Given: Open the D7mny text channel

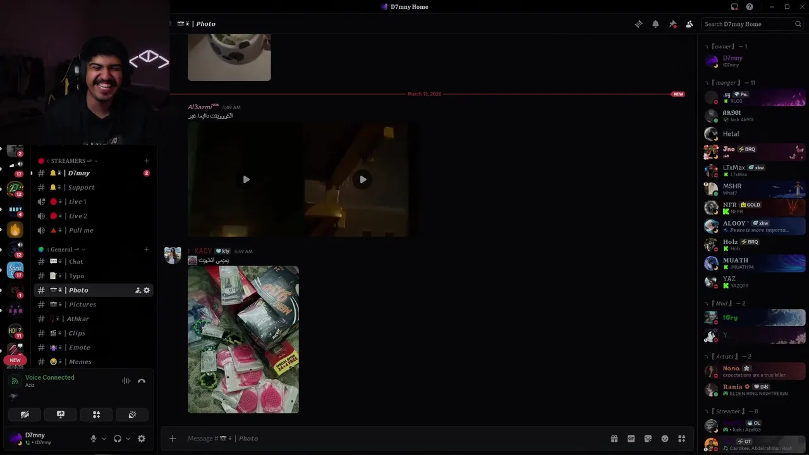Looking at the screenshot, I should pyautogui.click(x=94, y=173).
